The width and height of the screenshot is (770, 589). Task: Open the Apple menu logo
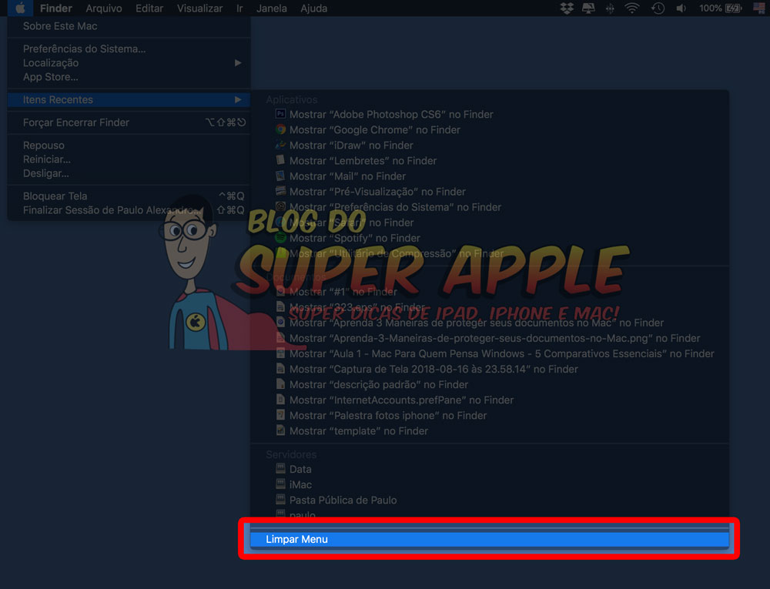coord(21,8)
